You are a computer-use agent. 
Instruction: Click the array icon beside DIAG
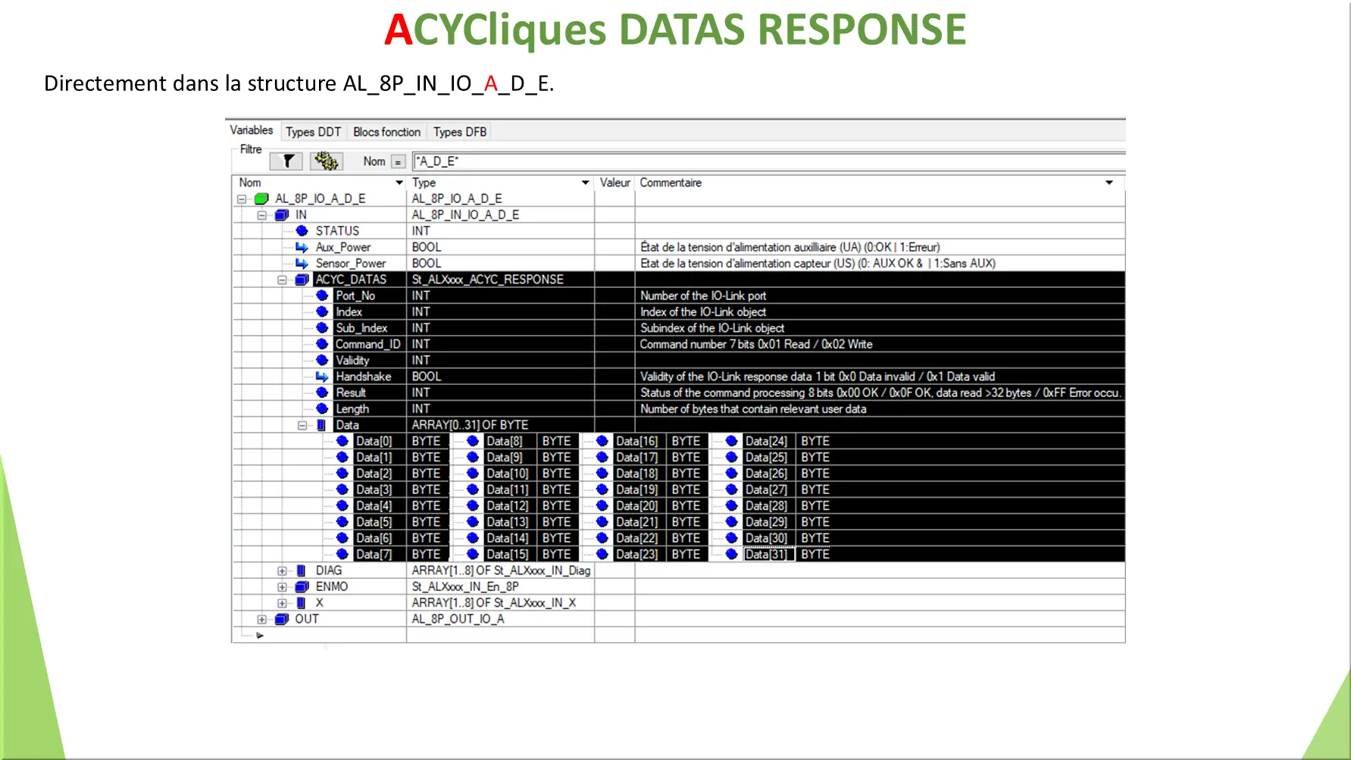pyautogui.click(x=301, y=570)
